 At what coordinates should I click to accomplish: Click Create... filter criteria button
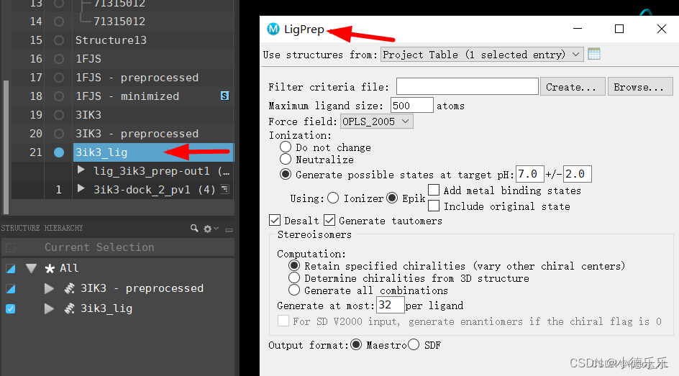(x=573, y=86)
